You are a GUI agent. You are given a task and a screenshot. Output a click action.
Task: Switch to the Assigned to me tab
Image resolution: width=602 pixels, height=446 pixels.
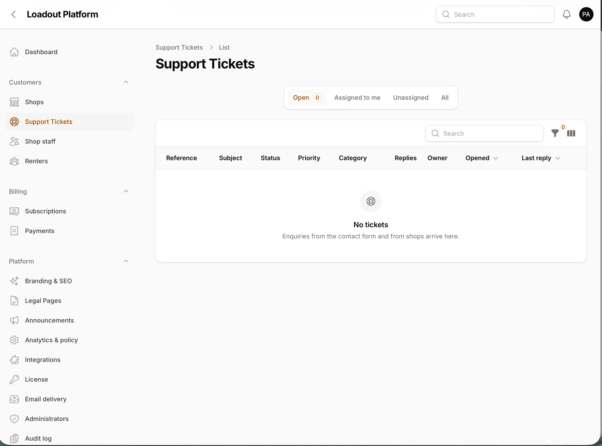pyautogui.click(x=357, y=98)
